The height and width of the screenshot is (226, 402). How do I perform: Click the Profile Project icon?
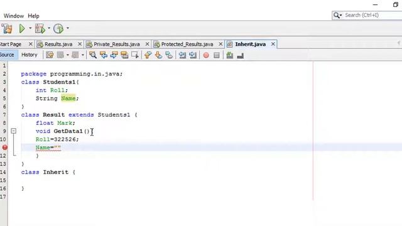(58, 28)
